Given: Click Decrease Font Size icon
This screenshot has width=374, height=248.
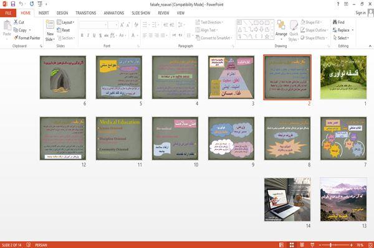Looking at the screenshot, I should click(128, 25).
